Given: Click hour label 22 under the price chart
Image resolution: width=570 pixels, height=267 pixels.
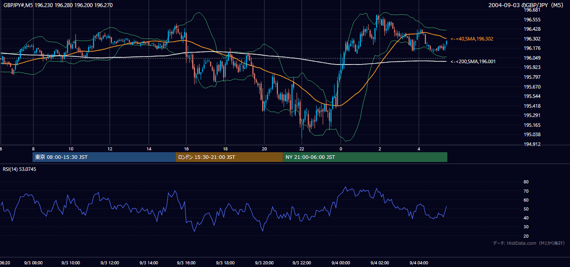Looking at the screenshot, I should [302, 149].
